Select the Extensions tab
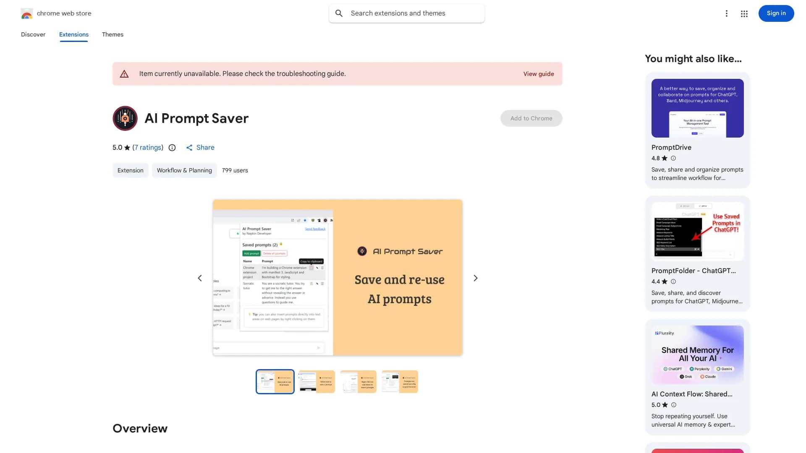The width and height of the screenshot is (806, 453). point(74,34)
